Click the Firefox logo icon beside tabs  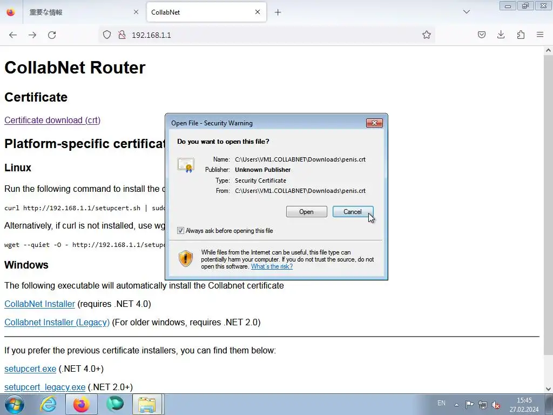tap(11, 12)
